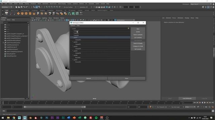Screen dimensions: 215x120
Task: Open the frames-per-second dropdown
Action: 190,107
